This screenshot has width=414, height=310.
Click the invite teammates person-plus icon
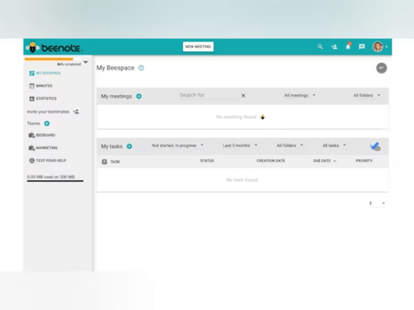76,112
